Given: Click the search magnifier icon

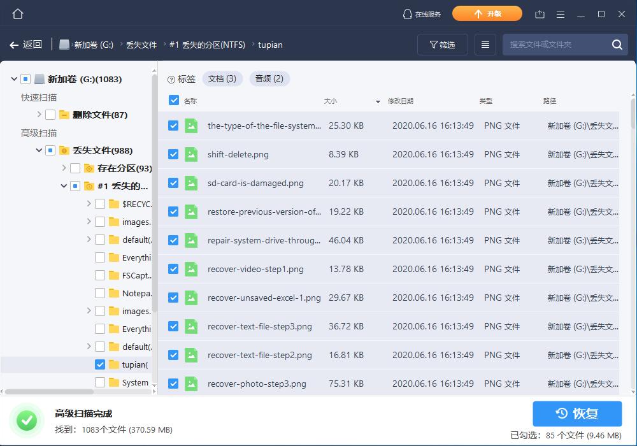Looking at the screenshot, I should point(616,45).
